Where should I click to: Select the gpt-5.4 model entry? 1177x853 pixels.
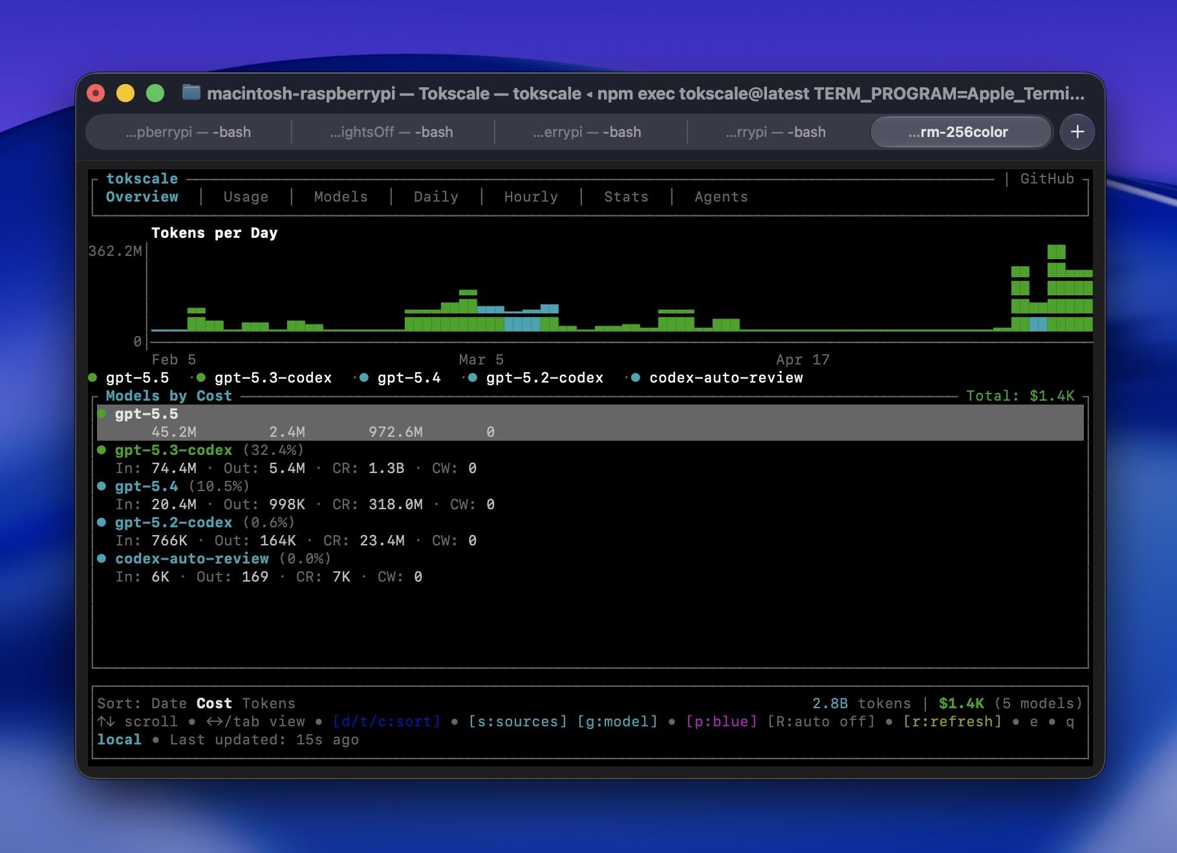click(590, 495)
